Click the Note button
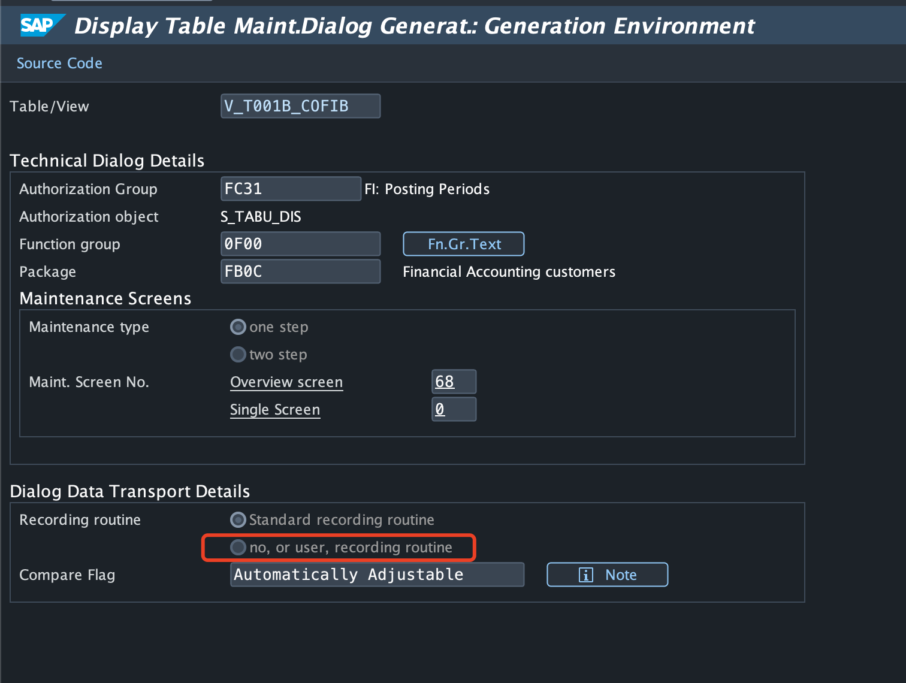The height and width of the screenshot is (683, 906). pyautogui.click(x=607, y=575)
